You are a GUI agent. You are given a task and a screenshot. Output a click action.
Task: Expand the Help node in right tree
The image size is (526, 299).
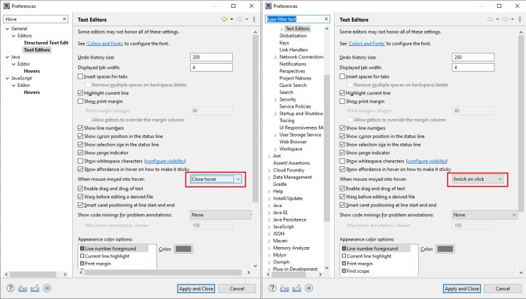[270, 191]
